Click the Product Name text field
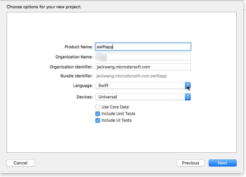Screen dimensions: 246x177 pos(143,47)
